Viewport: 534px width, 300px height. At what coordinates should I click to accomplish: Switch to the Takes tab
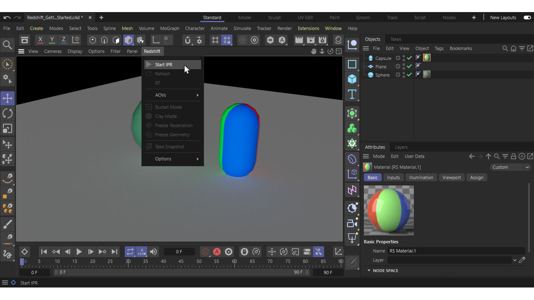[395, 39]
